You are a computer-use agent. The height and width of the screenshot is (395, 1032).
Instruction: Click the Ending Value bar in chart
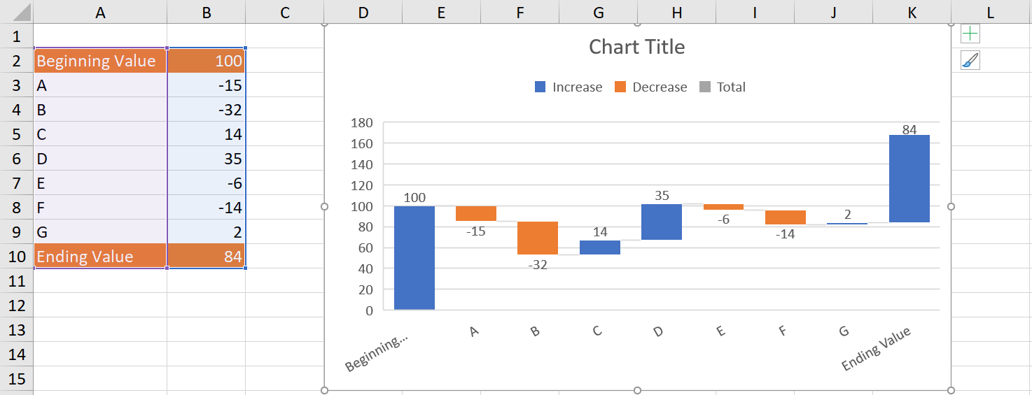point(909,178)
